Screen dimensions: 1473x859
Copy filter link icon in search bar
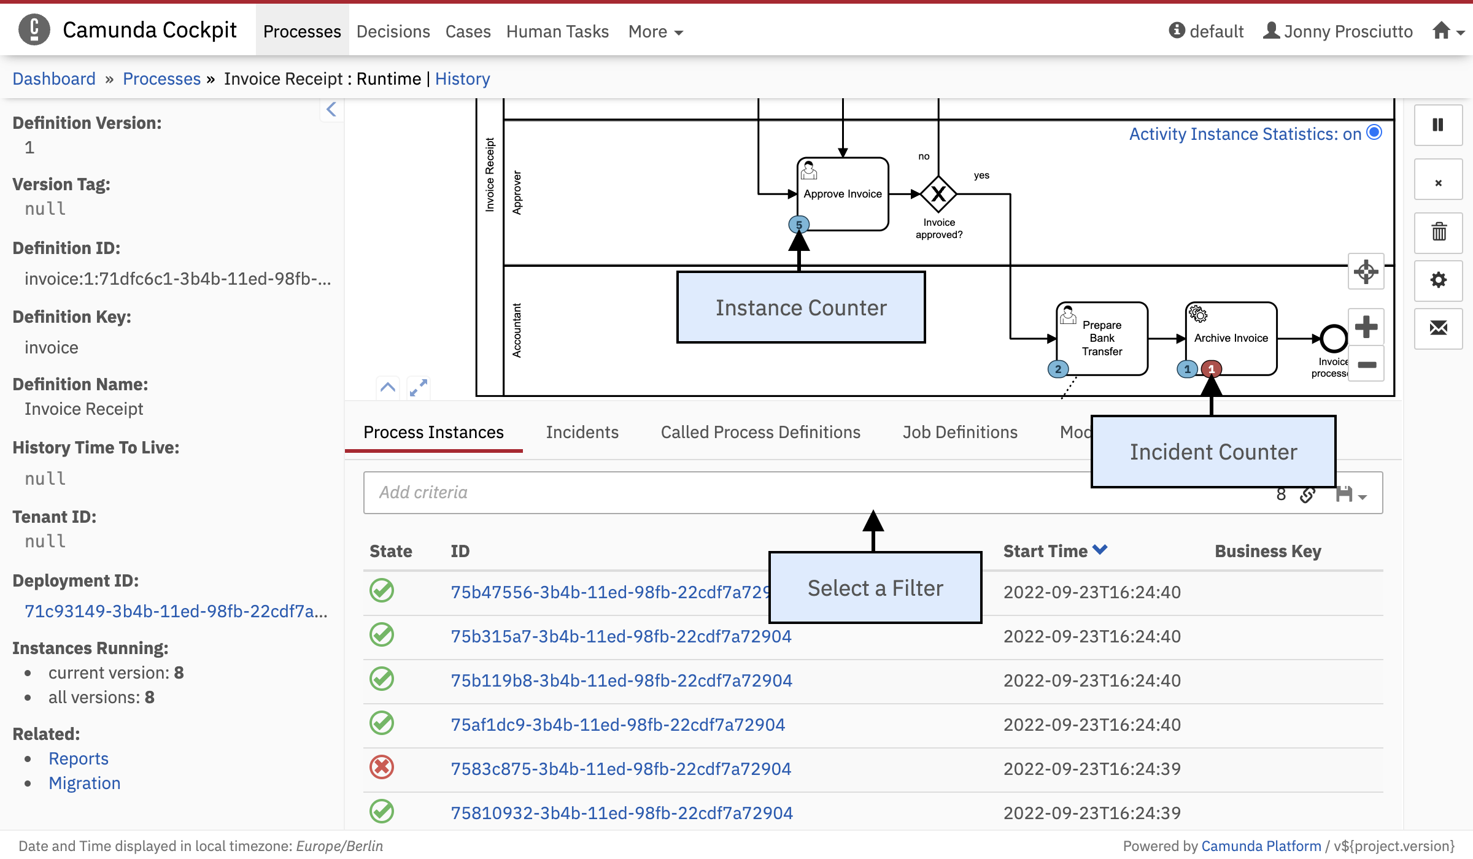1307,495
